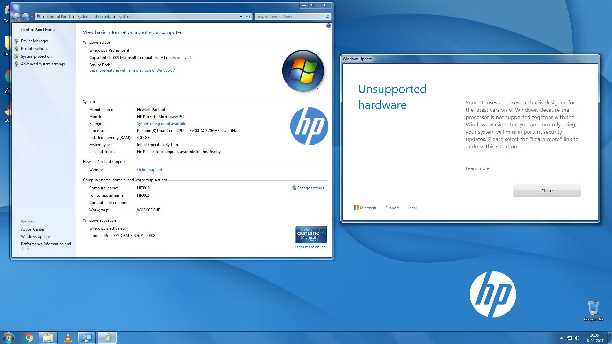612x344 pixels.
Task: Click the refresh button beside address bar
Action: pyautogui.click(x=248, y=17)
